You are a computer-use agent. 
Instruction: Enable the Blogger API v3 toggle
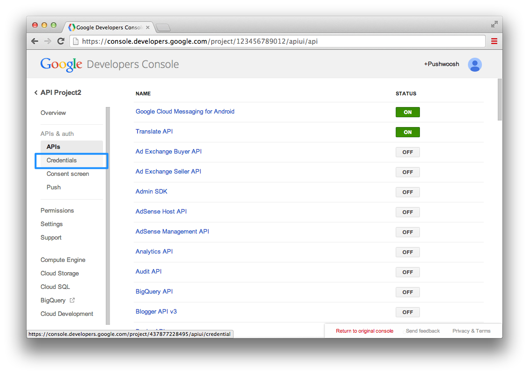pos(407,312)
